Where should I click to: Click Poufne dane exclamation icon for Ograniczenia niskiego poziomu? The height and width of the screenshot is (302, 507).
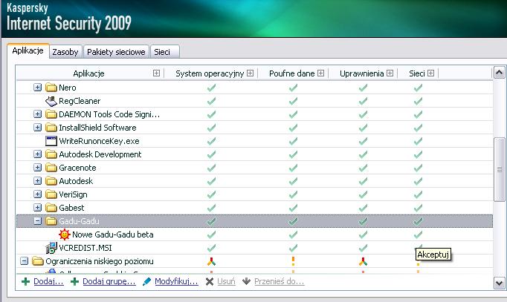click(293, 261)
